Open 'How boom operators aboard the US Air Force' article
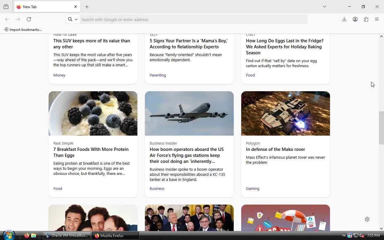The width and height of the screenshot is (384, 240). pos(187,155)
